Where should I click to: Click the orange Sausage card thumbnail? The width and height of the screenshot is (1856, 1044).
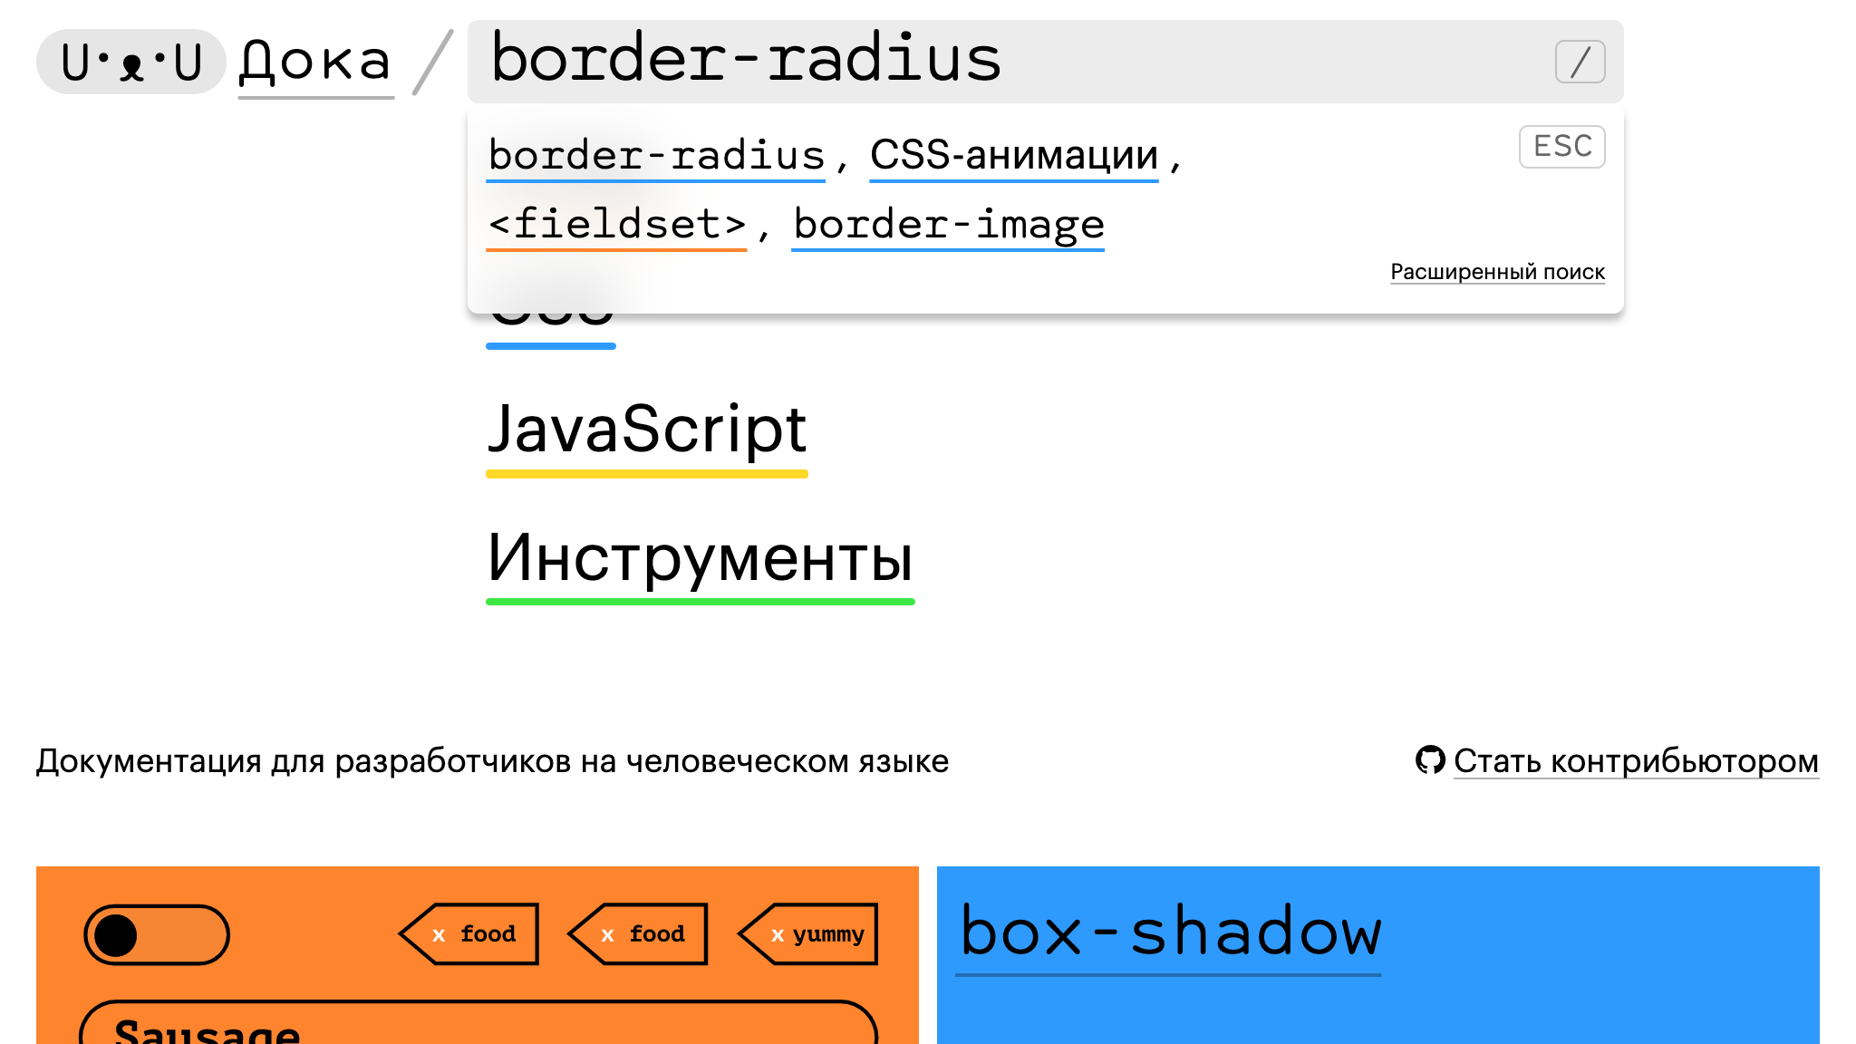click(477, 955)
